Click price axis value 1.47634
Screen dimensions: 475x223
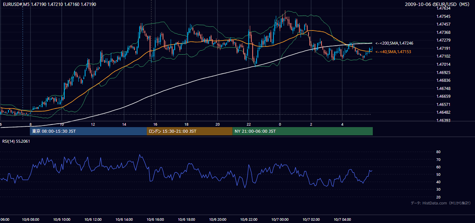(x=444, y=9)
